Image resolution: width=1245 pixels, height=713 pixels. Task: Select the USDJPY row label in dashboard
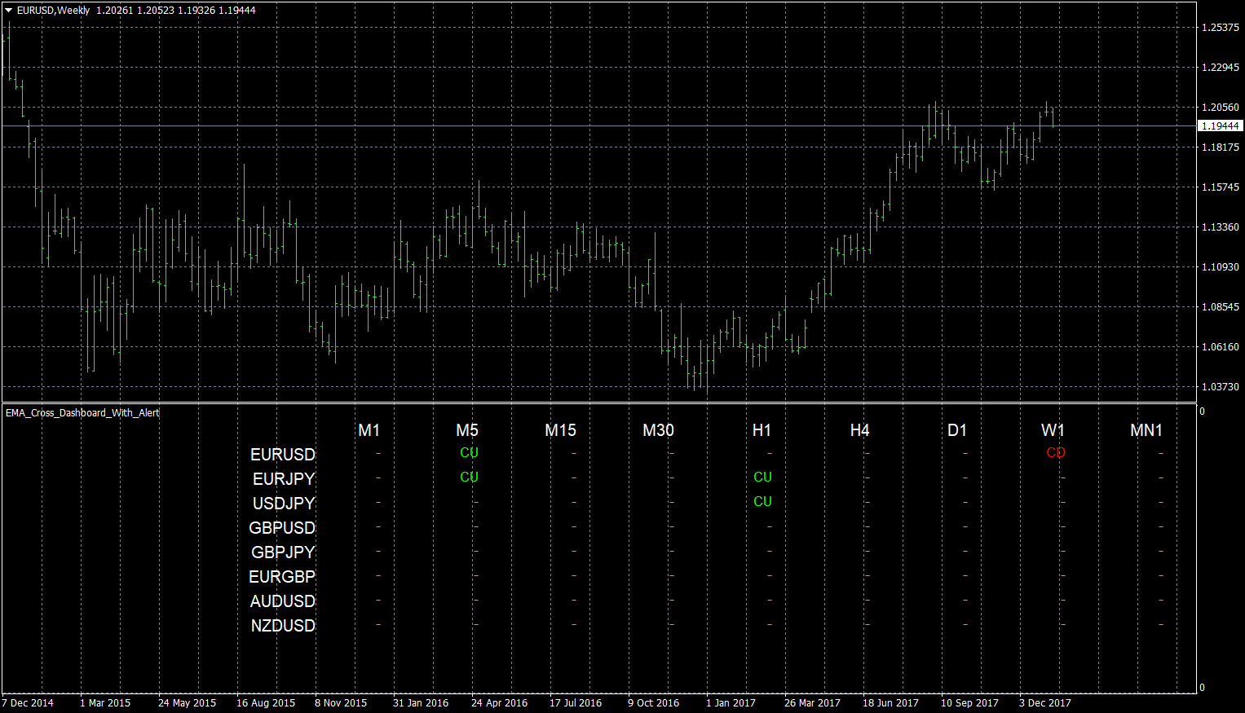(284, 504)
